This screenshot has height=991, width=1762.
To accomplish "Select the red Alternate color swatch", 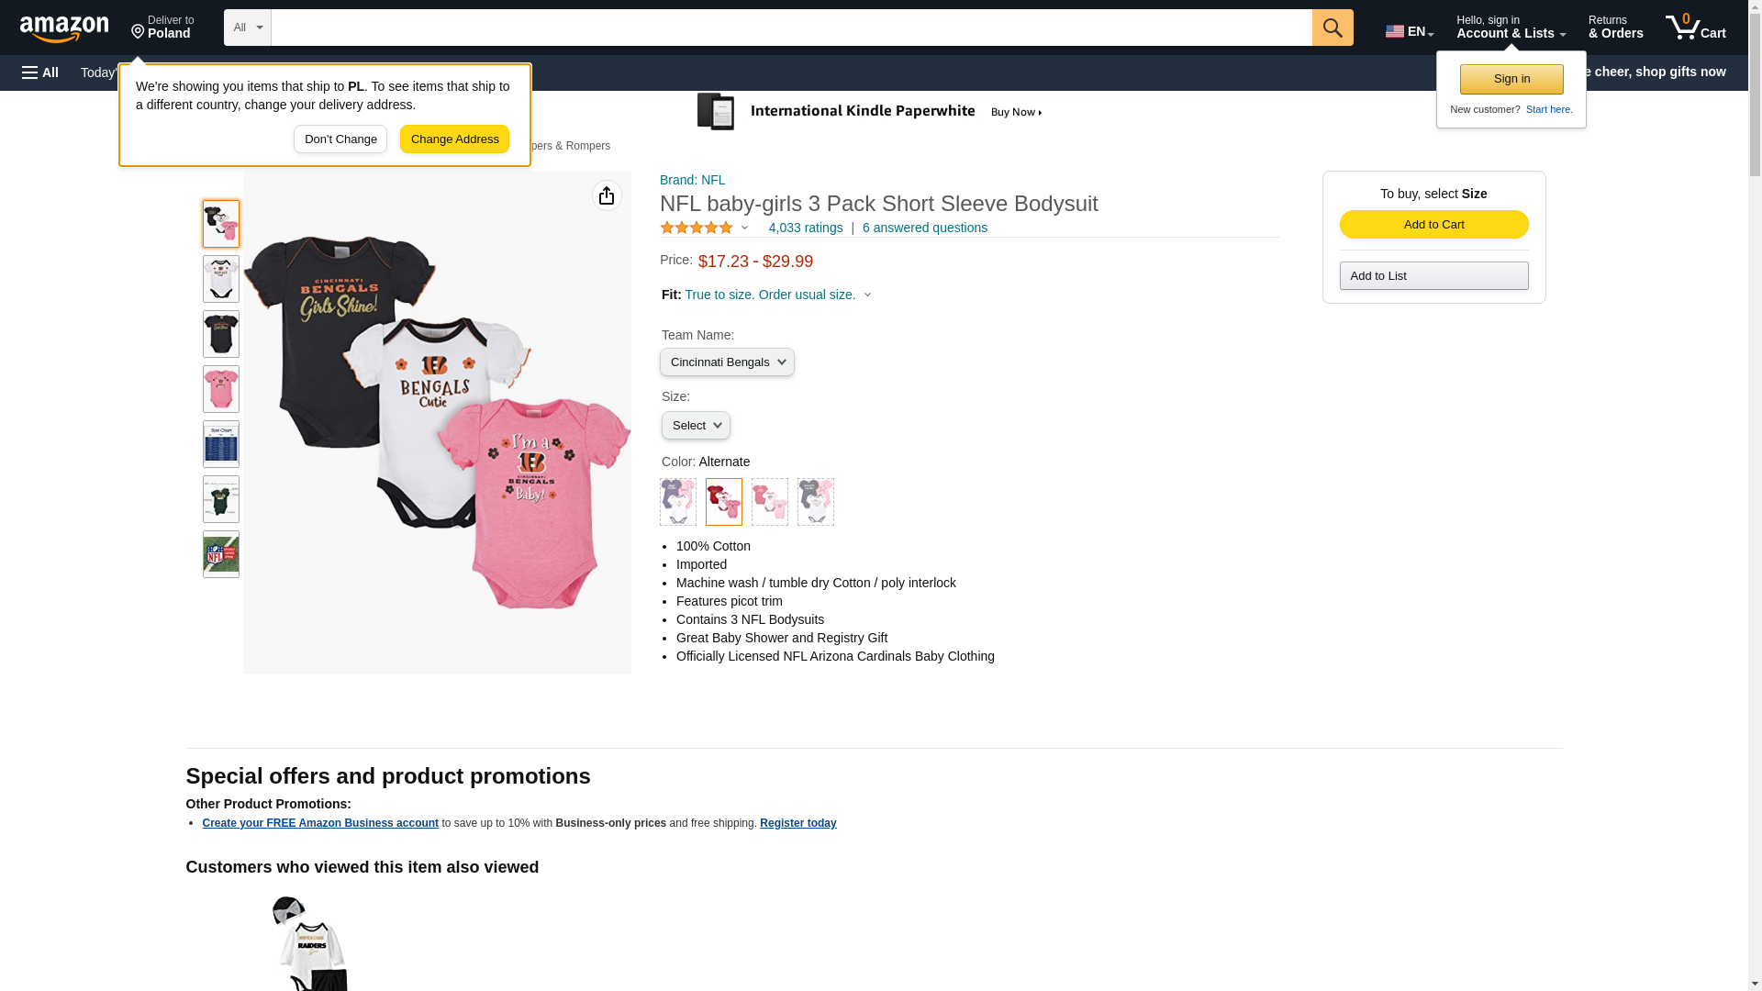I will [x=724, y=502].
